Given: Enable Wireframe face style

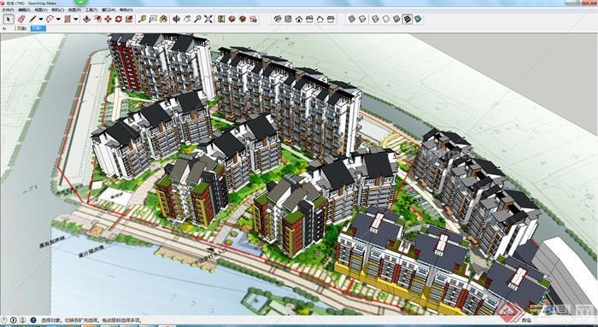Looking at the screenshot, I should coord(376,19).
